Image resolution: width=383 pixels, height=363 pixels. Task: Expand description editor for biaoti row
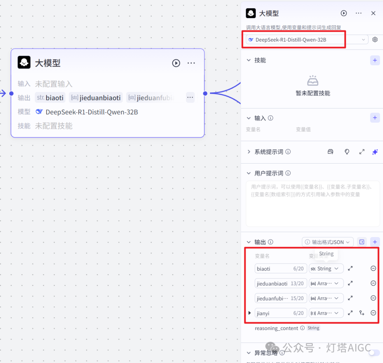click(350, 268)
